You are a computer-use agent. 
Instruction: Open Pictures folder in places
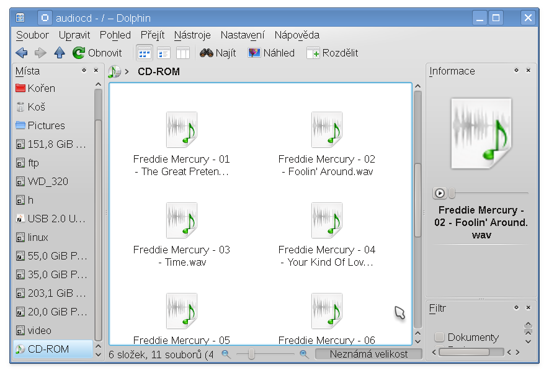pos(53,125)
